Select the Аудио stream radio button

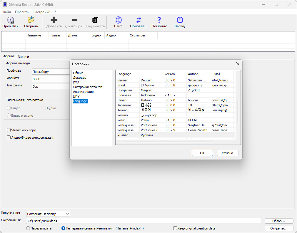click(x=44, y=108)
